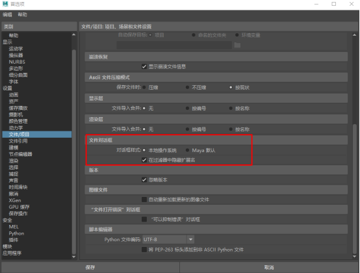
Task: Click the folder browse icon for autosave
Action: tap(237, 45)
